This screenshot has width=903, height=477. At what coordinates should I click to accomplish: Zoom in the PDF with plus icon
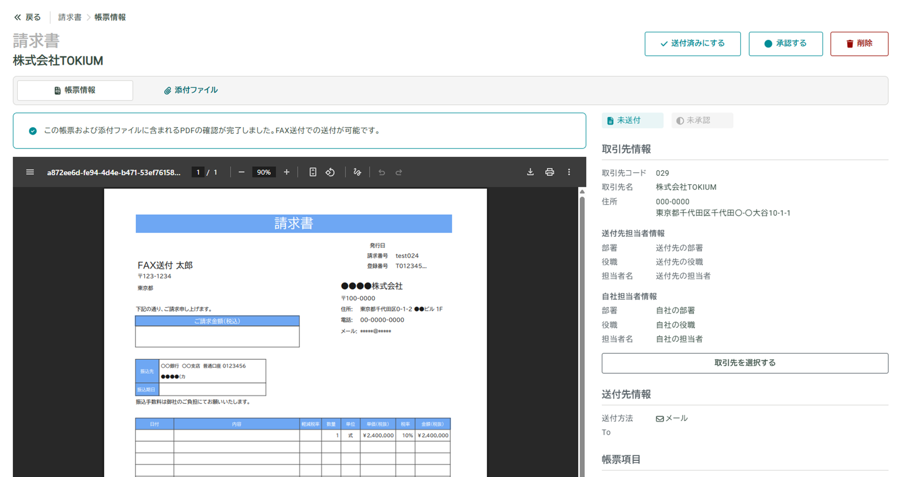(286, 172)
